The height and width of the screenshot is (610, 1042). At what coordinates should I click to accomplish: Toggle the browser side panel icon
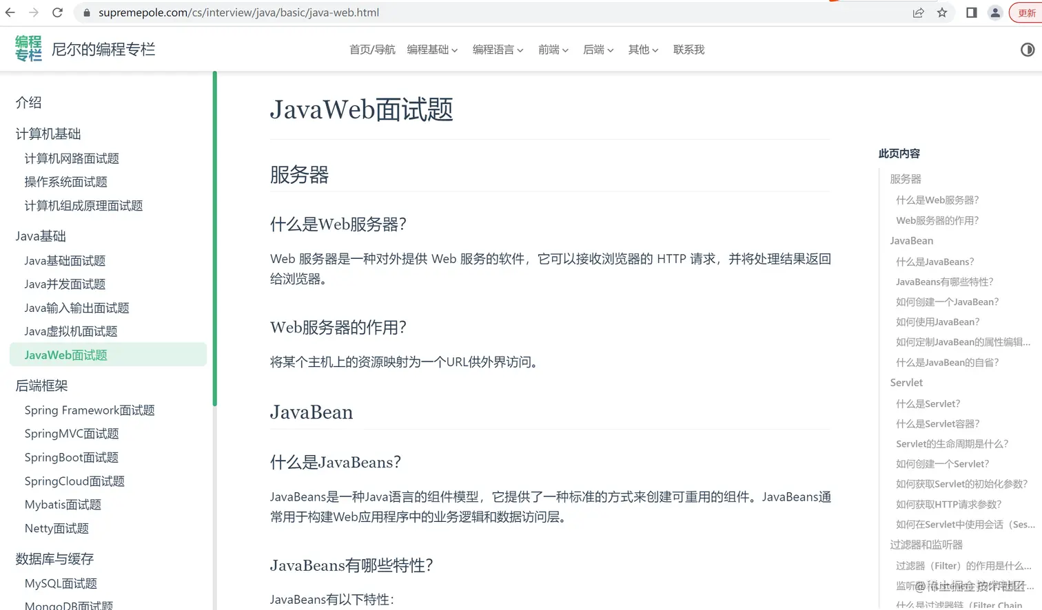(x=971, y=12)
